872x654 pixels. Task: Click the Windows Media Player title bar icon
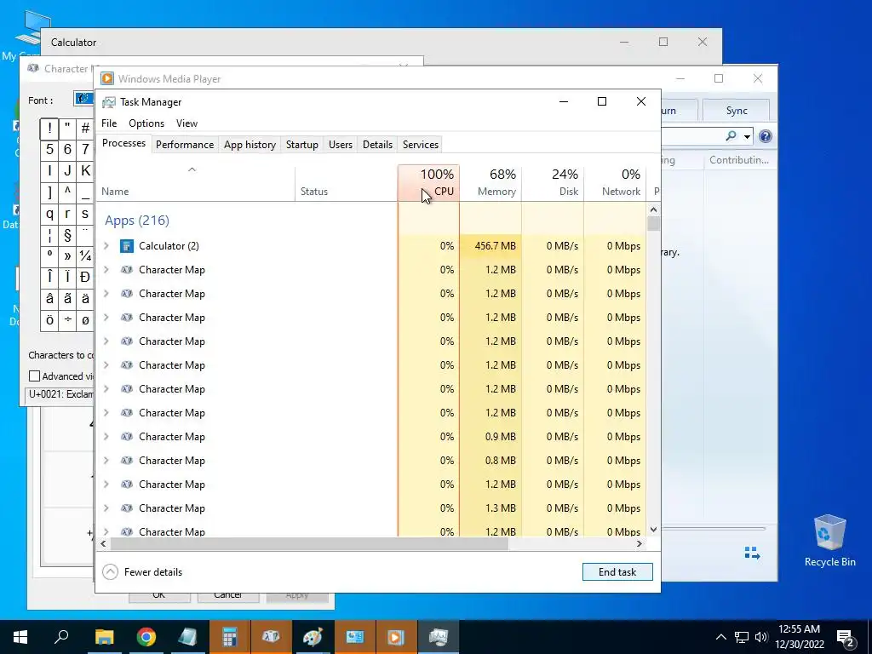click(107, 79)
